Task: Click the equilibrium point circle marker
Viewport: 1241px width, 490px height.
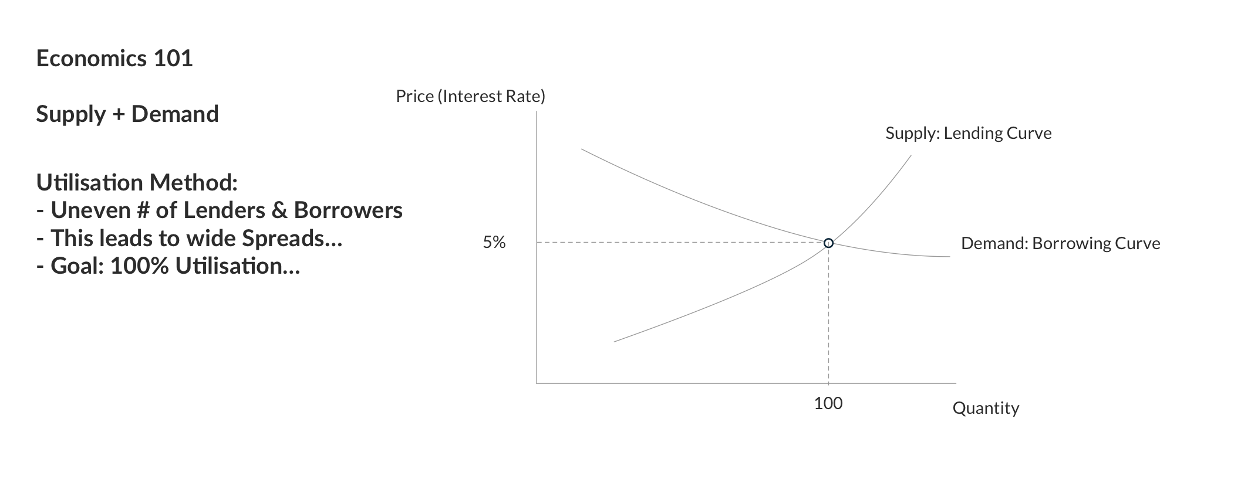Action: click(x=828, y=243)
